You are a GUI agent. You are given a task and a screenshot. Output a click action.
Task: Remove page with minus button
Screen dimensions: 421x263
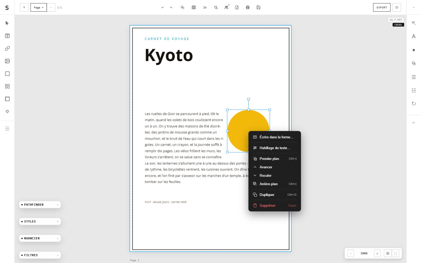pos(51,7)
